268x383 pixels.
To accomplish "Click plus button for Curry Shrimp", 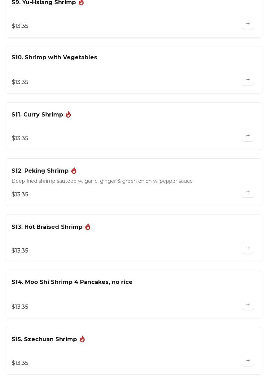I will [248, 136].
